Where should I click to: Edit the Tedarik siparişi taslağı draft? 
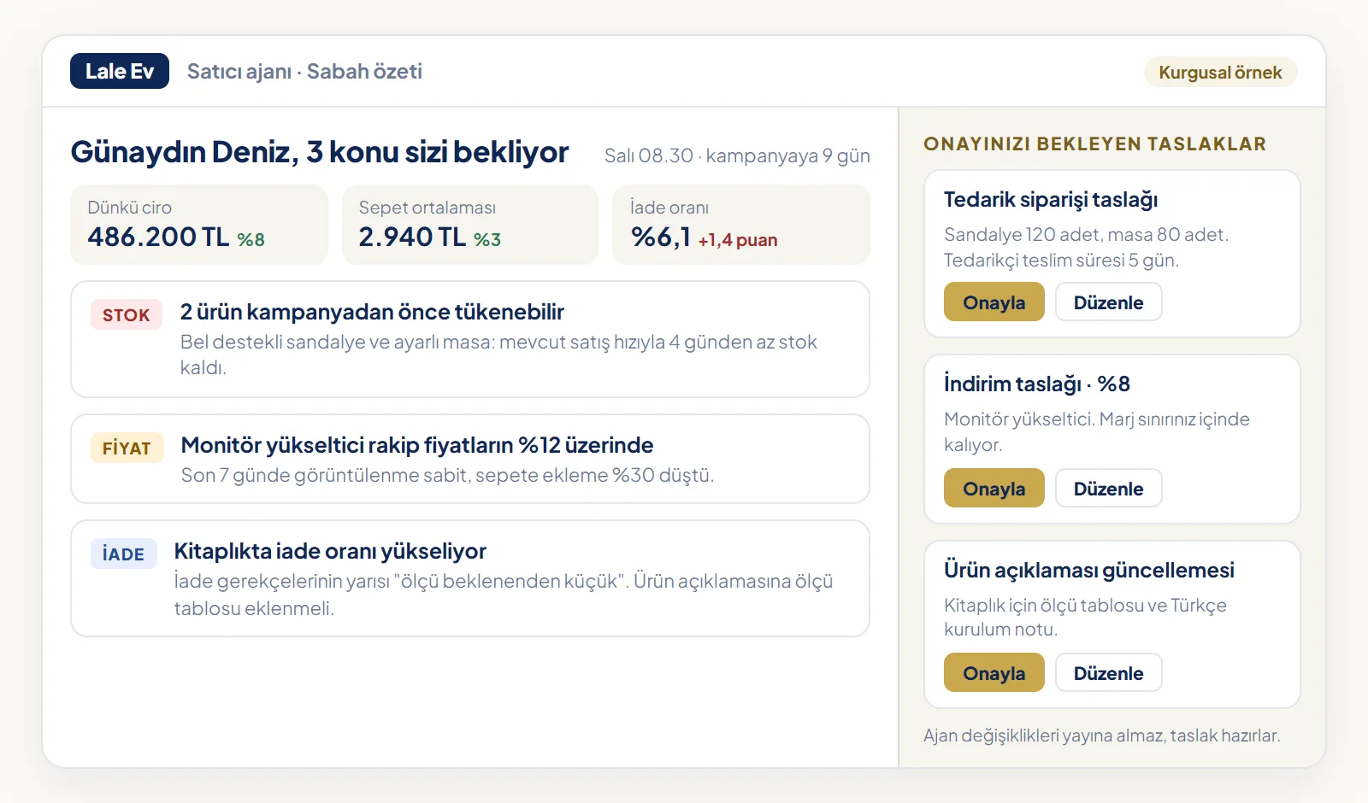coord(1108,302)
